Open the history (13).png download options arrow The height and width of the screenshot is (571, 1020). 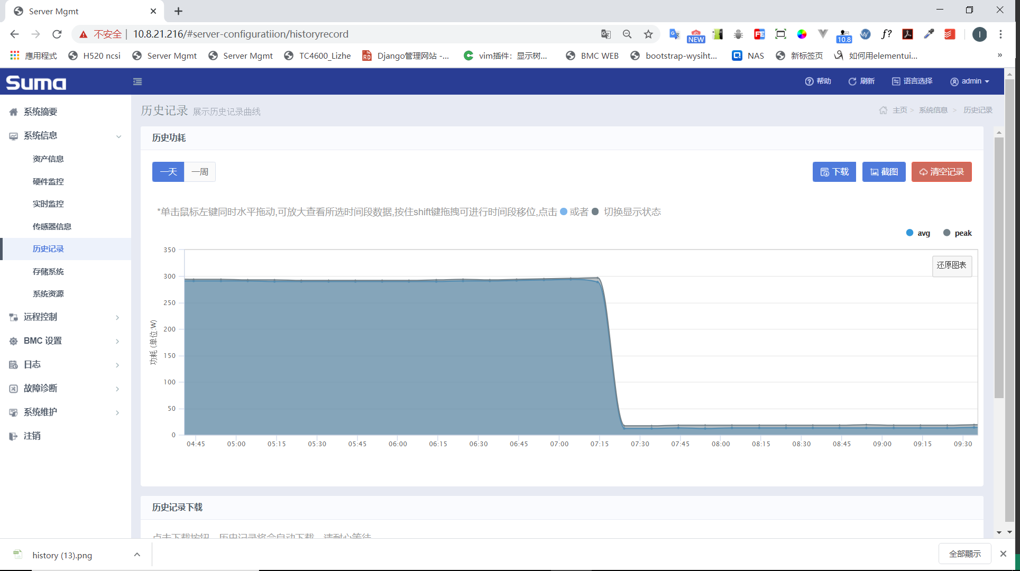(x=137, y=555)
